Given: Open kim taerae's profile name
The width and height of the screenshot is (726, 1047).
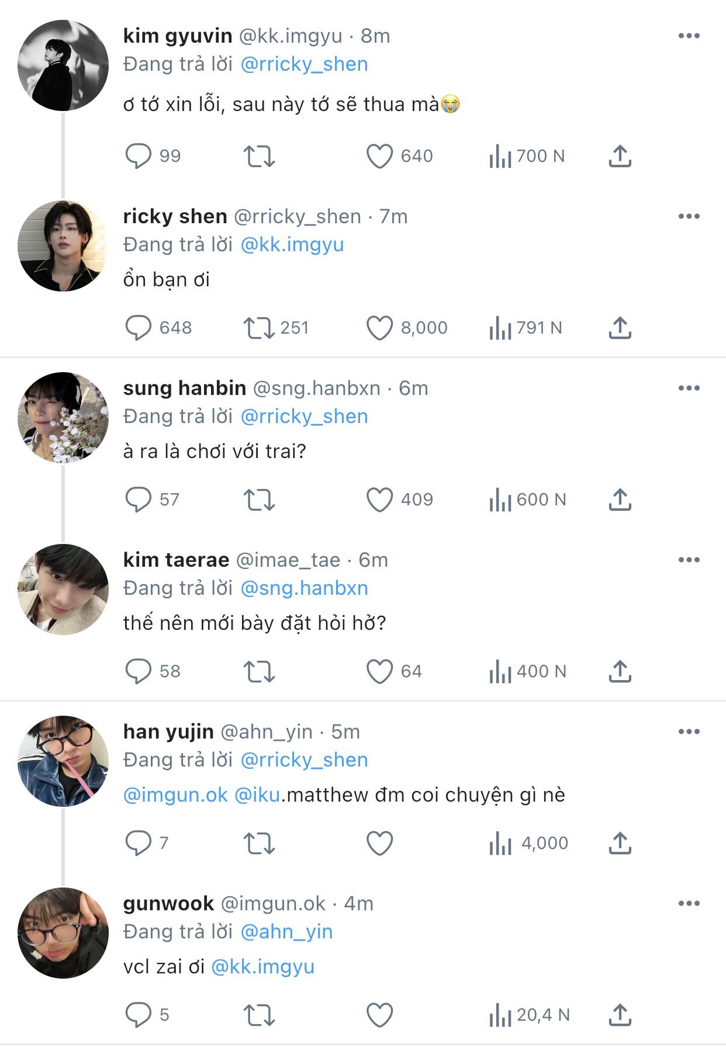Looking at the screenshot, I should 176,560.
